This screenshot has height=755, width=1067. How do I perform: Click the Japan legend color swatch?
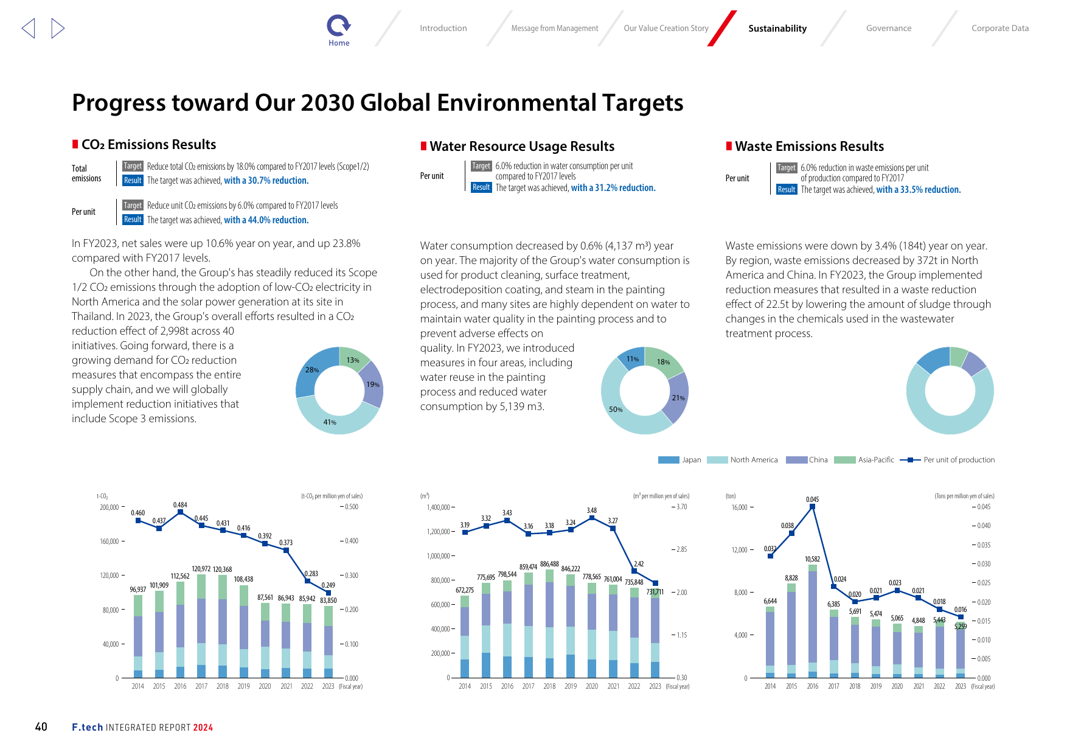[669, 460]
